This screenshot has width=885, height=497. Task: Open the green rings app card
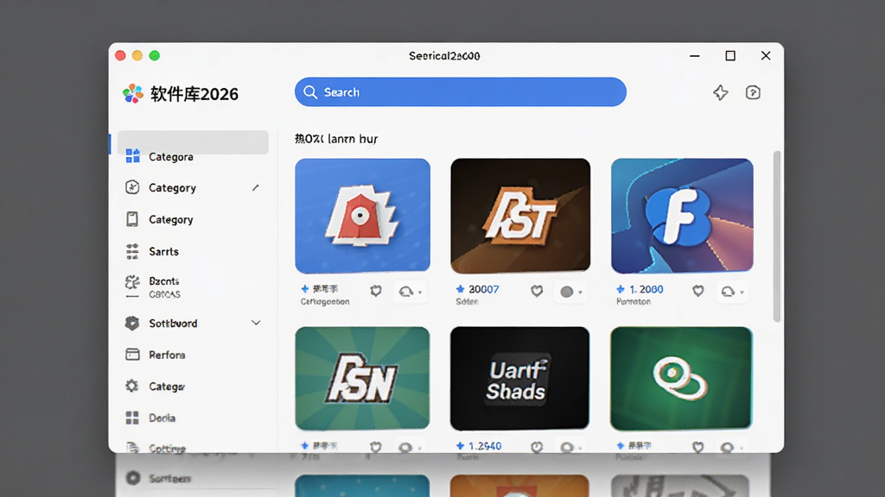coord(681,379)
